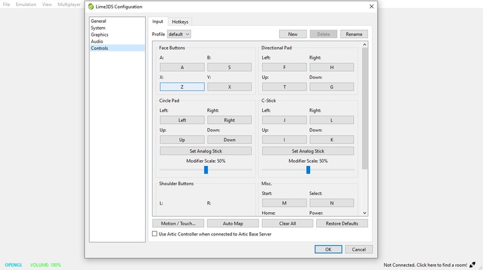
Task: Rebind Directional Pad Up mapped to T
Action: [284, 87]
